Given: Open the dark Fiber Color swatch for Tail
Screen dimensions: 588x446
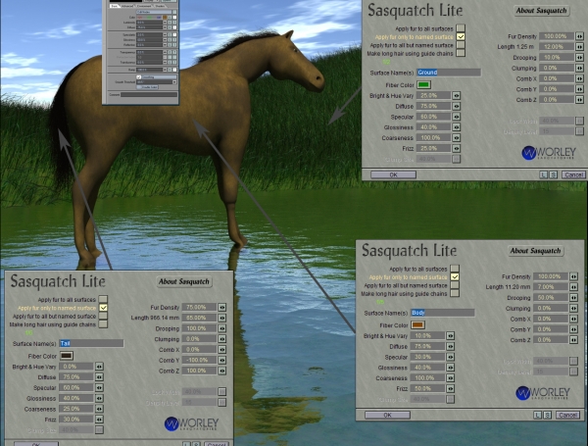Looking at the screenshot, I should pyautogui.click(x=67, y=356).
